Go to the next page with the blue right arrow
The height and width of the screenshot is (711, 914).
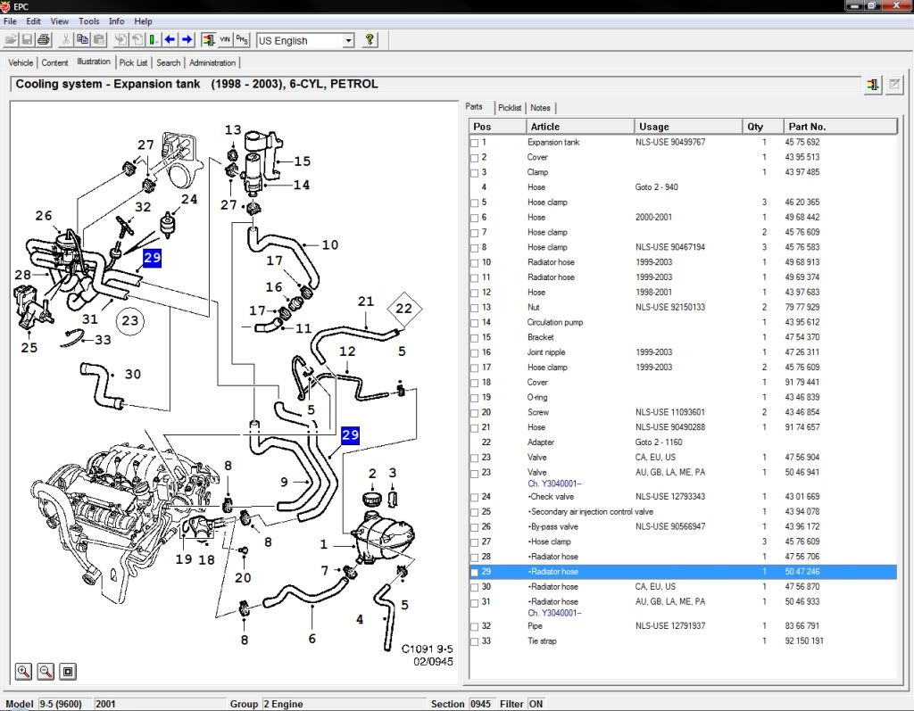point(187,39)
